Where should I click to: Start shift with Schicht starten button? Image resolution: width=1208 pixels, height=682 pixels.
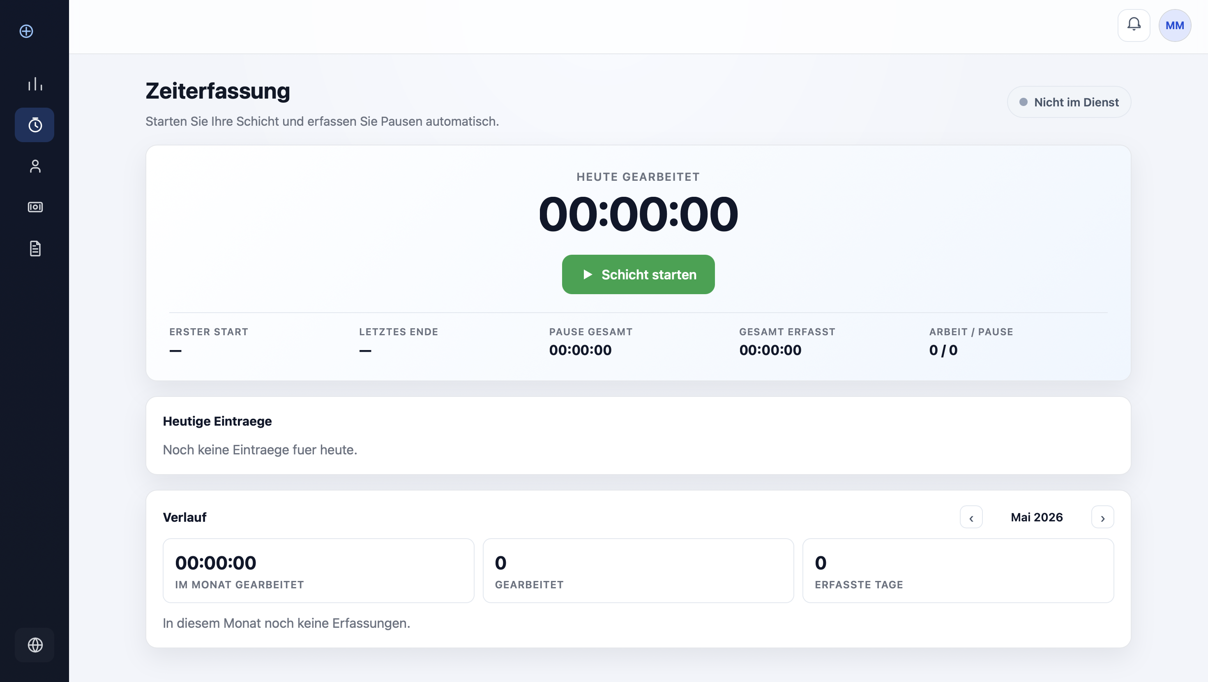pos(638,274)
